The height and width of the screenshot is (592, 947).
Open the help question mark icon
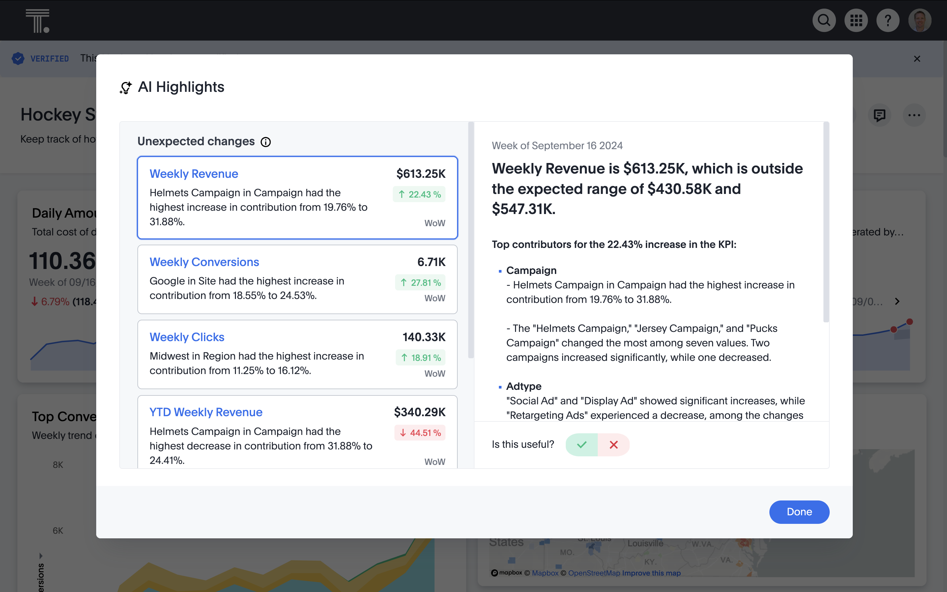pos(887,20)
